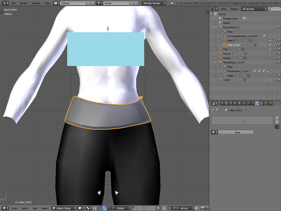Select the light blue rectangle in viewport
This screenshot has height=211, width=281.
pos(106,49)
